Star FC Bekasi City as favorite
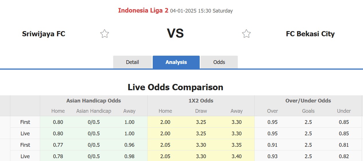This screenshot has width=363, height=161. click(x=246, y=34)
